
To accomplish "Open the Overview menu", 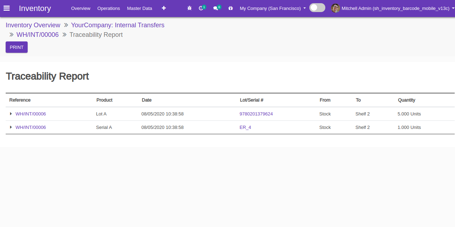I will point(81,8).
